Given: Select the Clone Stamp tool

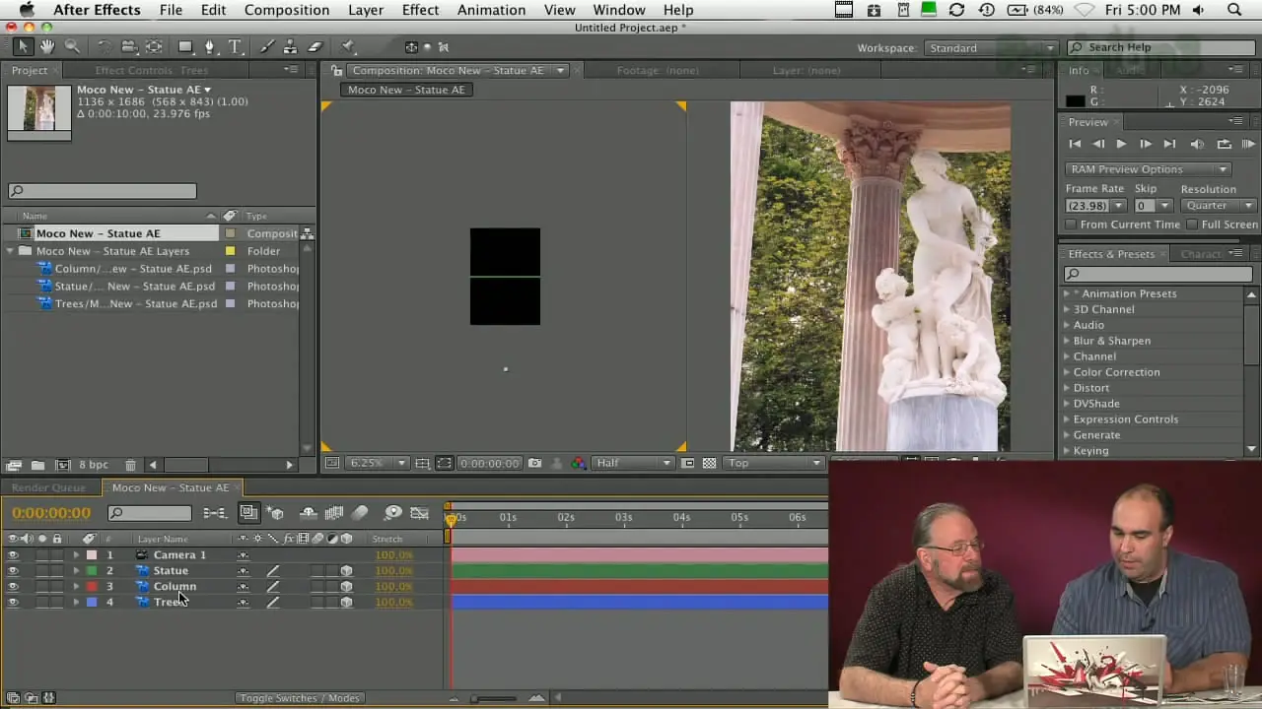Looking at the screenshot, I should [x=292, y=46].
